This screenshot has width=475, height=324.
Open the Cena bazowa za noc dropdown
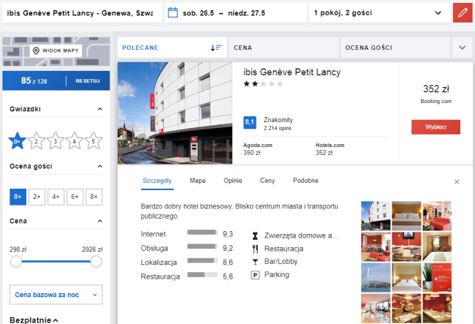coord(56,295)
